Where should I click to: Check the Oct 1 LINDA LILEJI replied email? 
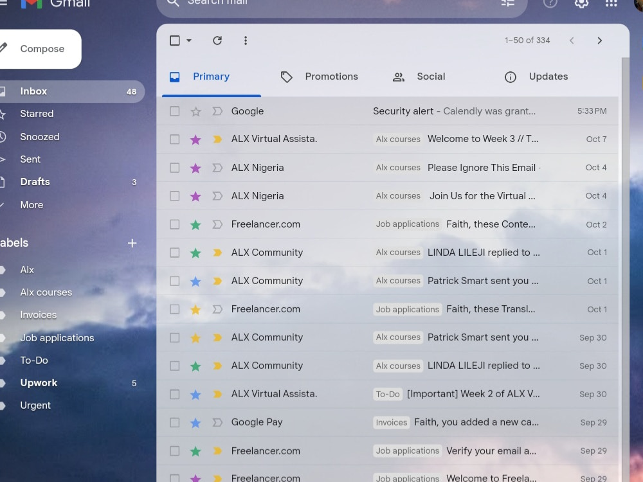tap(175, 253)
